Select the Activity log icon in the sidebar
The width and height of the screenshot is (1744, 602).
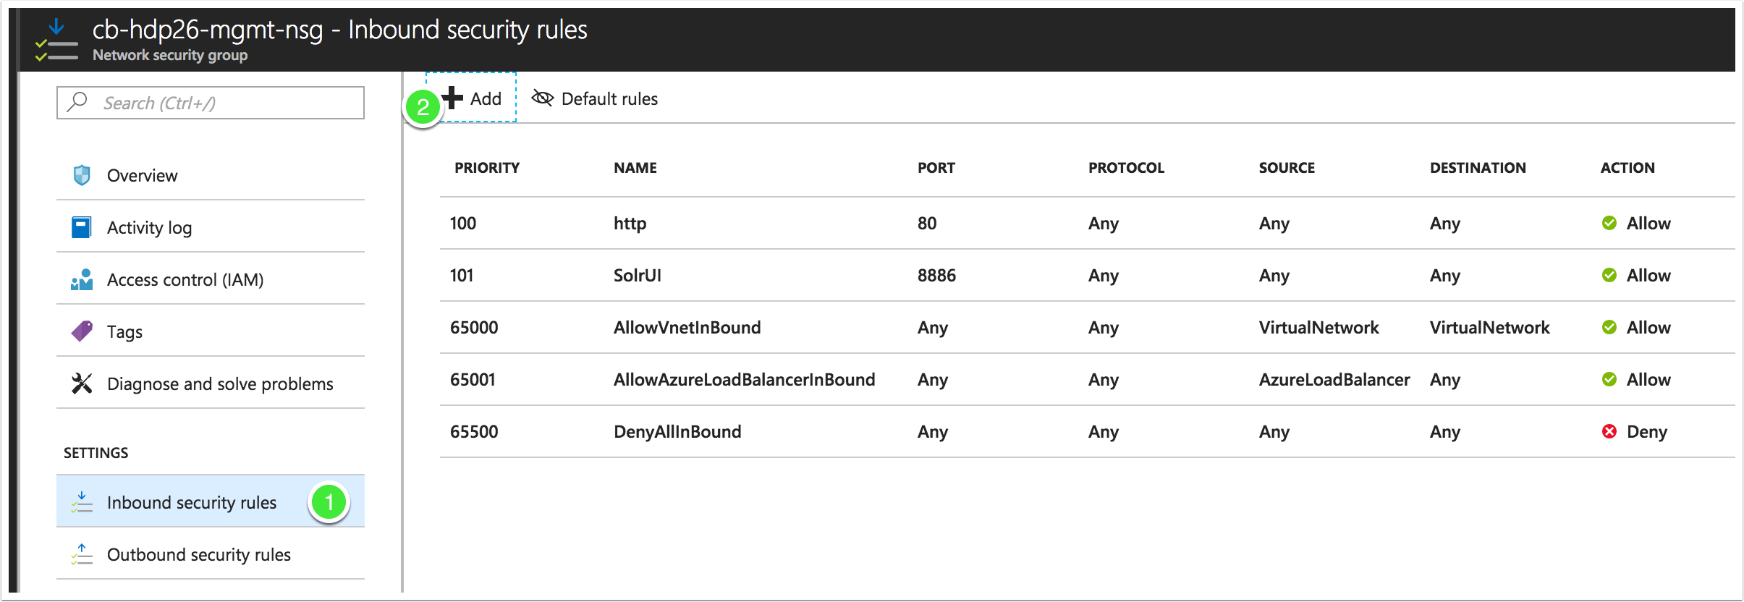click(82, 226)
